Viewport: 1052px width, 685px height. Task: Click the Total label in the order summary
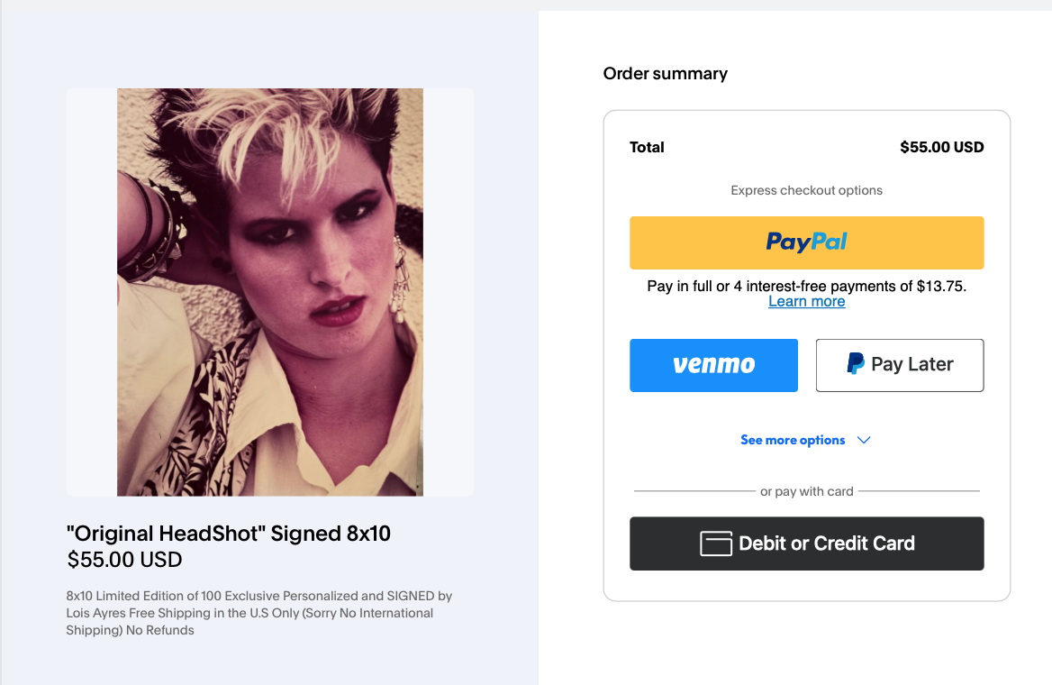647,147
